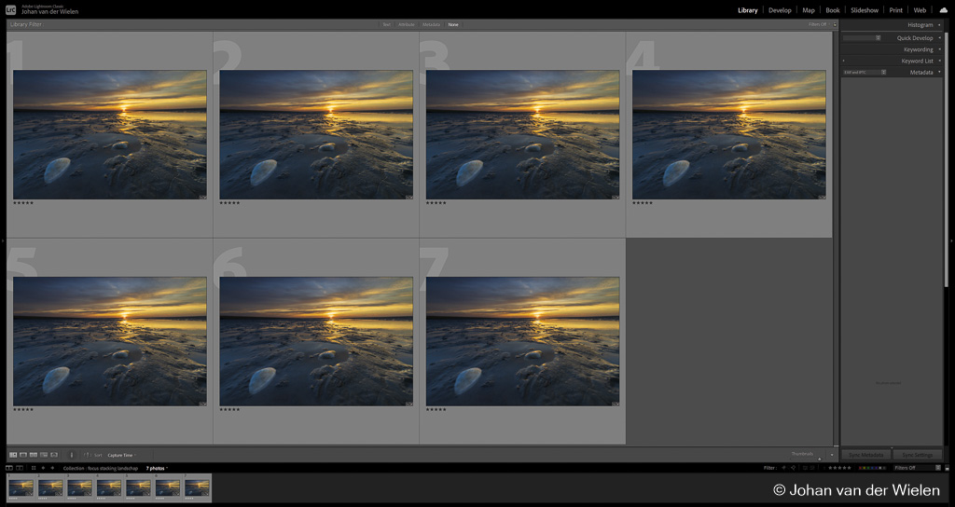Select photo number 6 in the grid
The width and height of the screenshot is (955, 507).
tap(316, 341)
